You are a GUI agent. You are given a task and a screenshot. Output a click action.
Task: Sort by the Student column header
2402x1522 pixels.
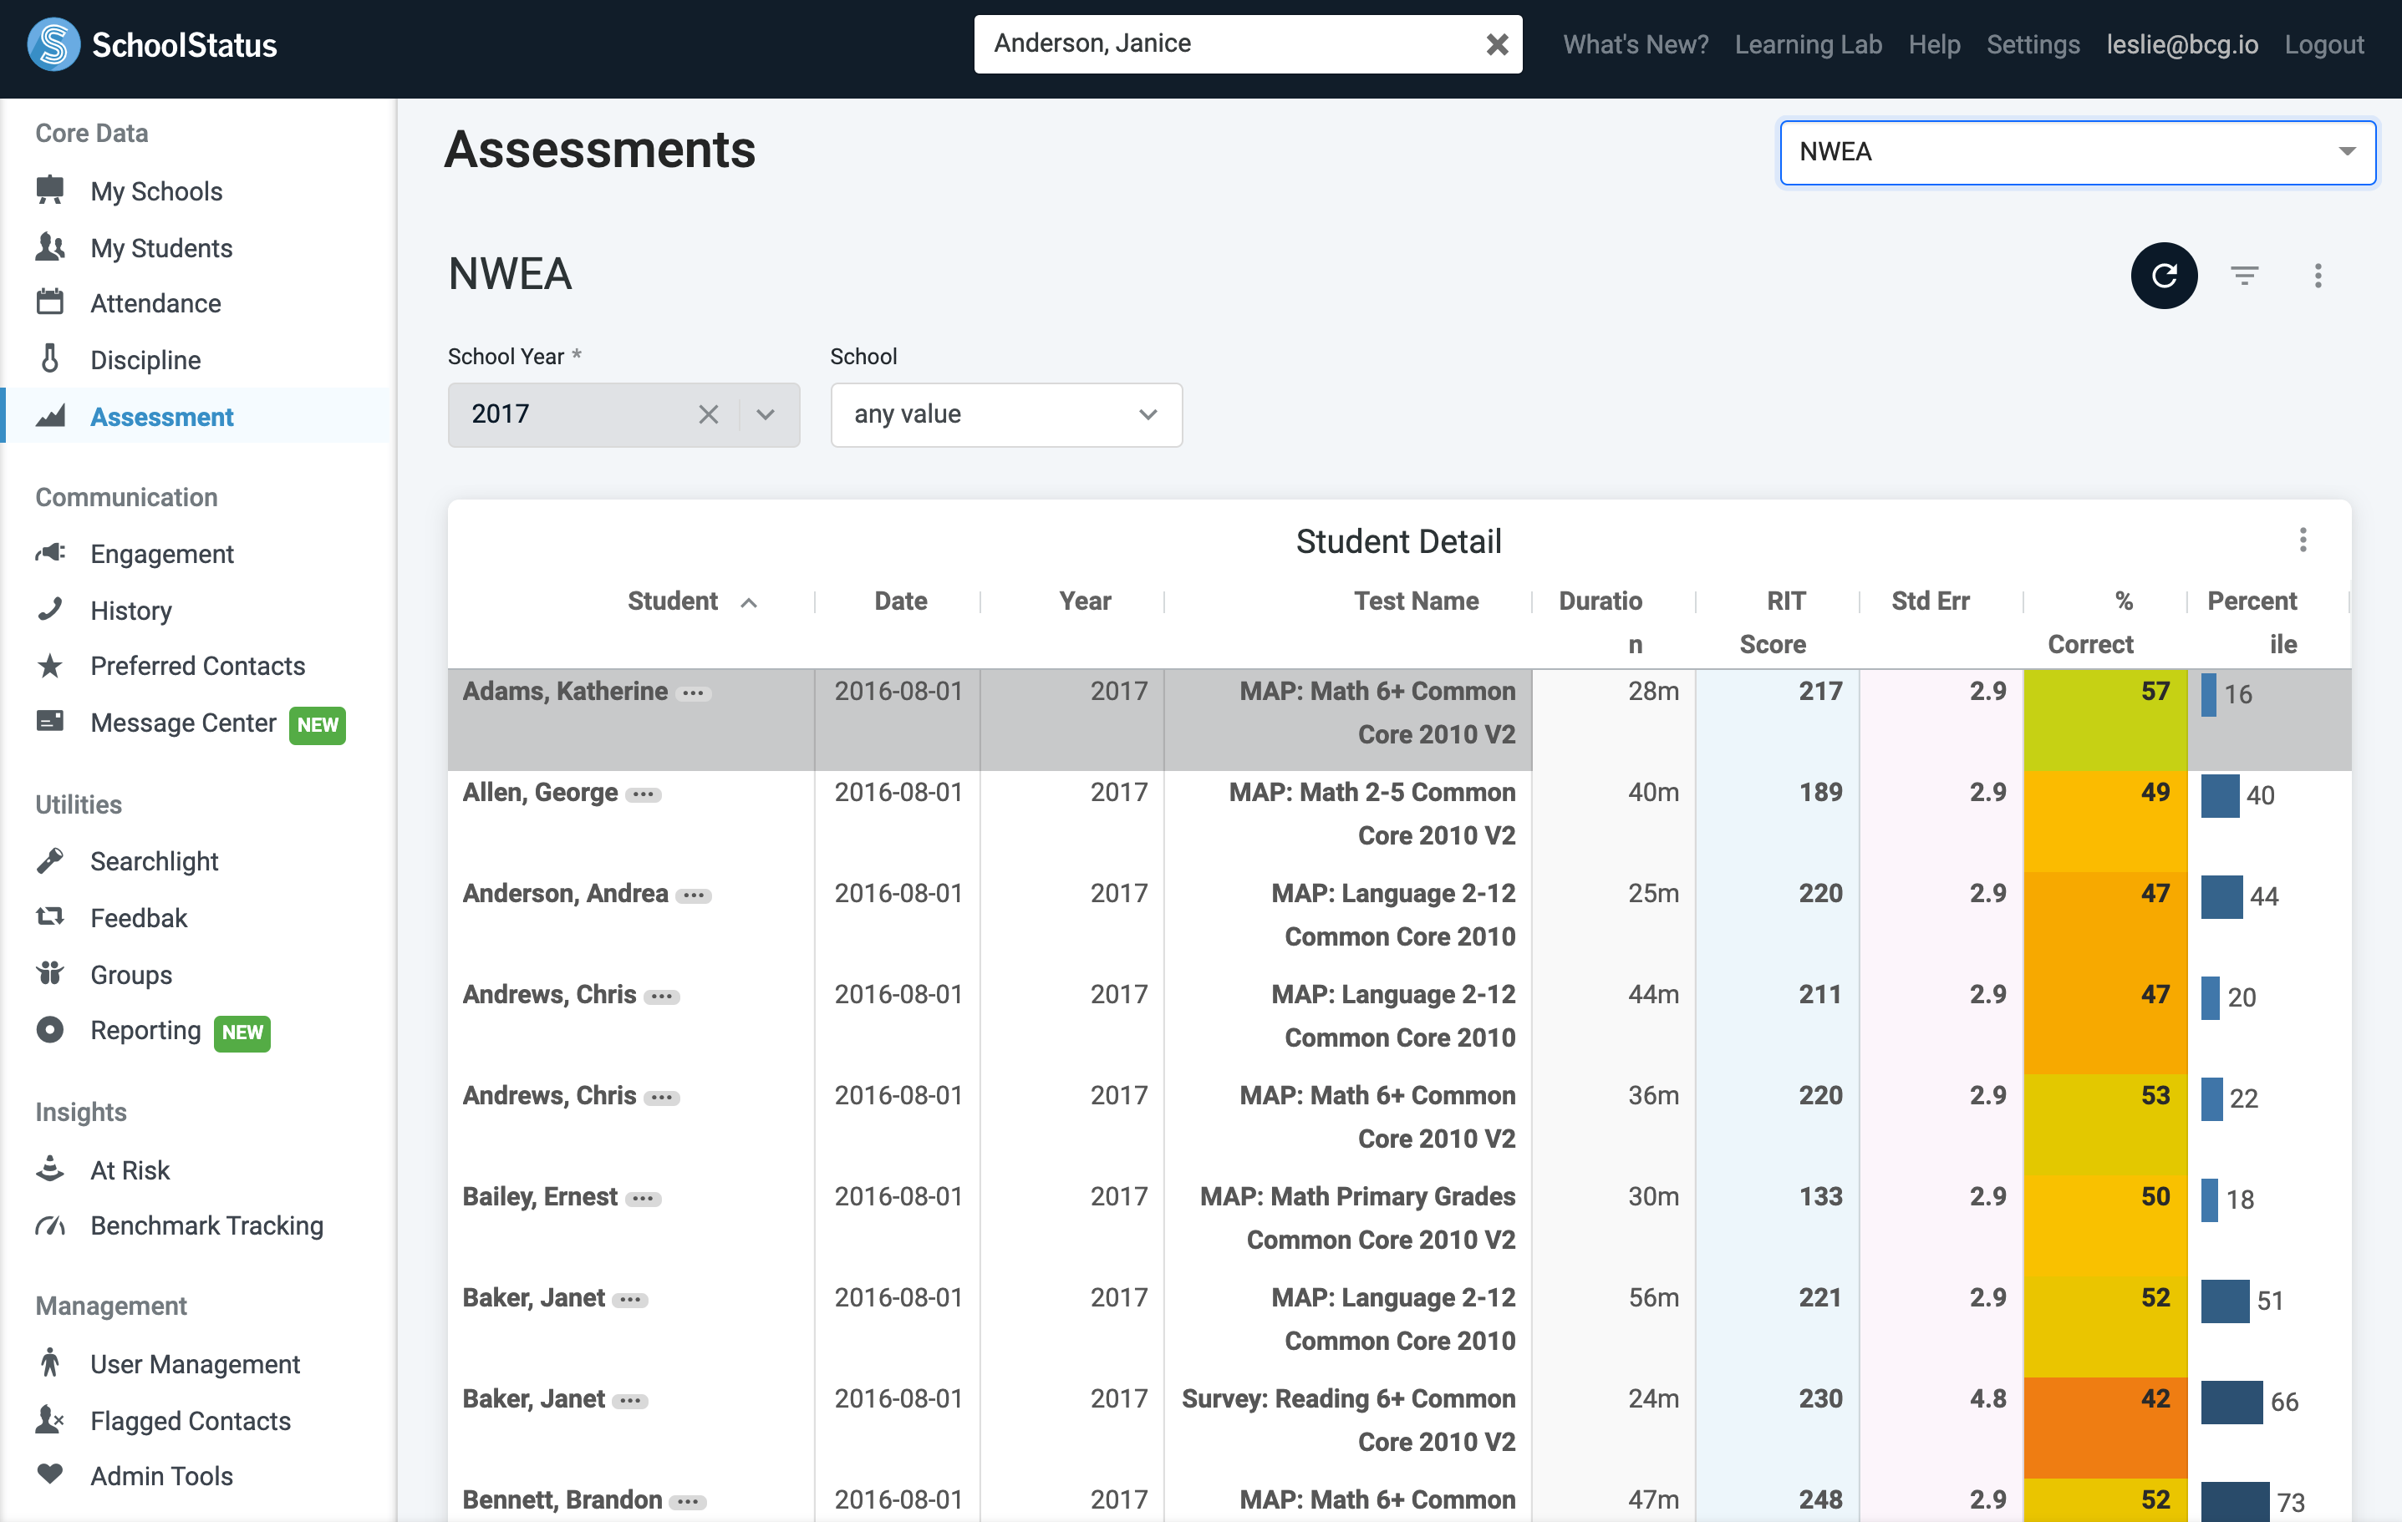coord(674,601)
